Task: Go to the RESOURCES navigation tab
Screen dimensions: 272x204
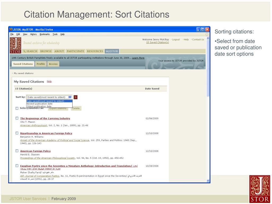Action: point(95,51)
